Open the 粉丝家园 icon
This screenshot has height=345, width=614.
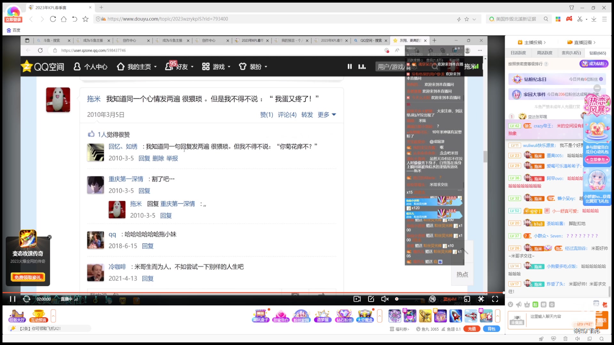click(301, 316)
